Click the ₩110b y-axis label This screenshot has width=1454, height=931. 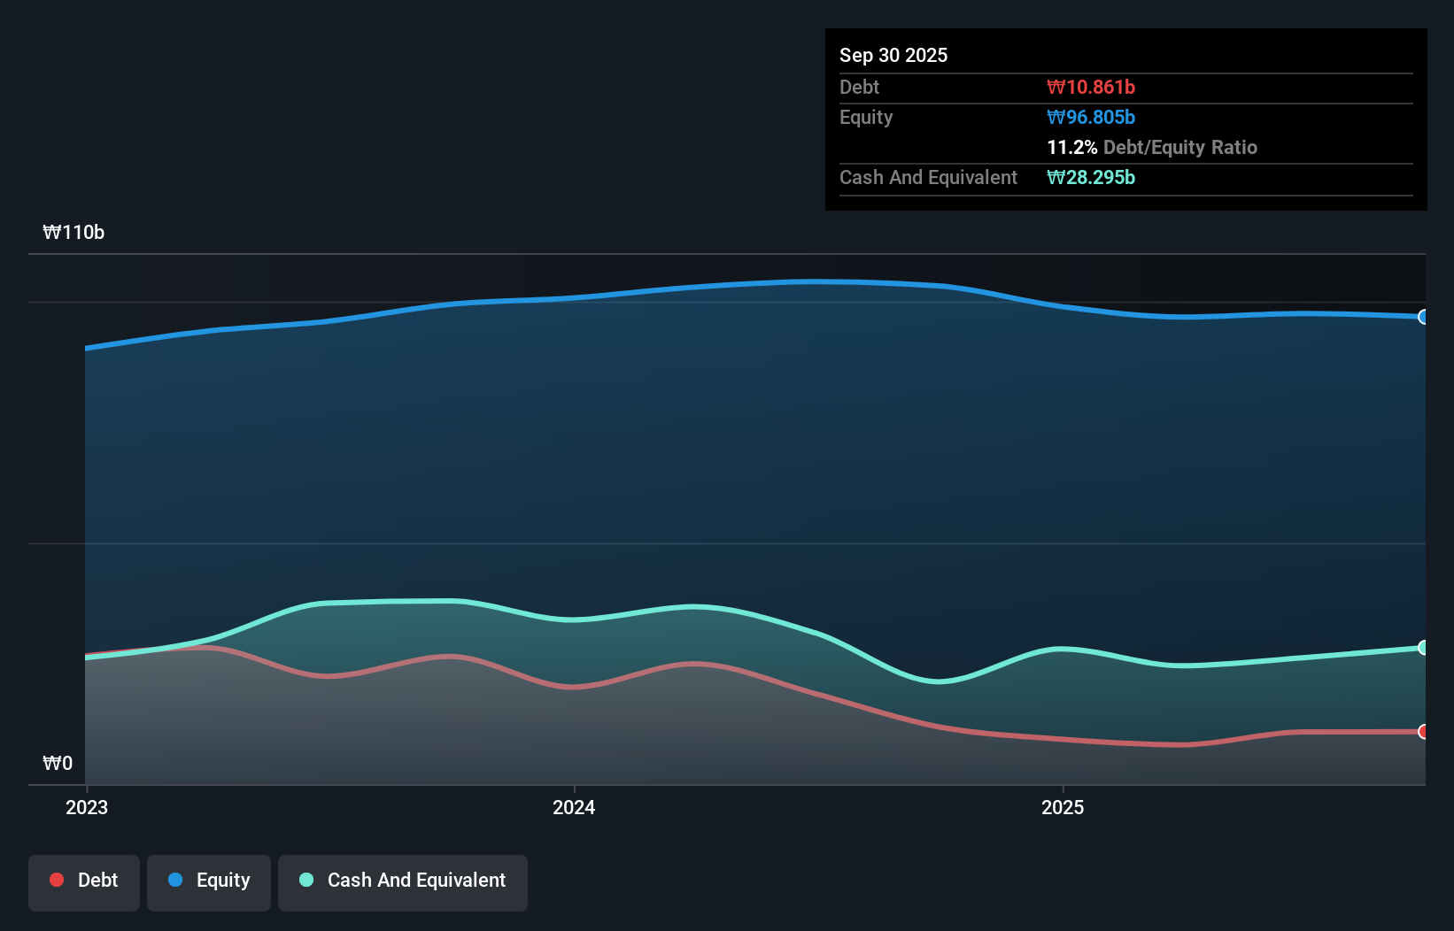(73, 233)
